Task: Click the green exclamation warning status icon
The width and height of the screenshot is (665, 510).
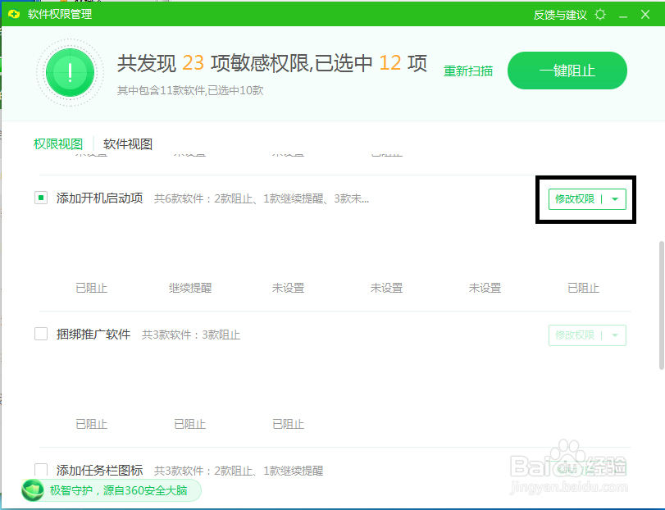Action: coord(70,72)
